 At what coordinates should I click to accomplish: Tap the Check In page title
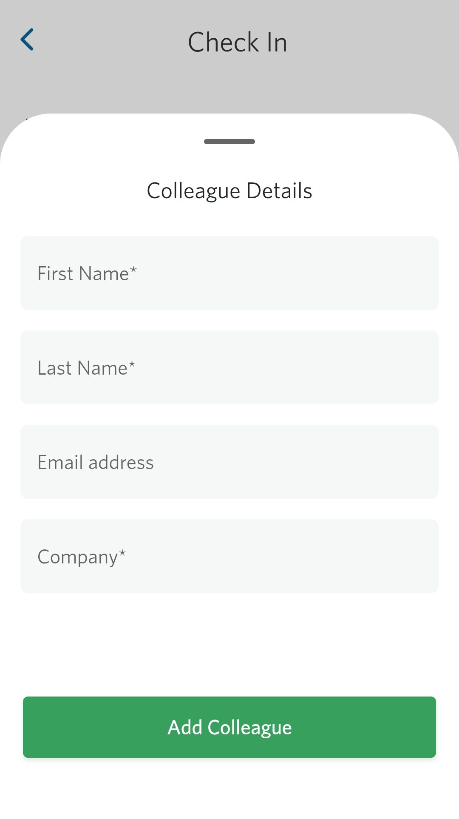click(x=237, y=43)
